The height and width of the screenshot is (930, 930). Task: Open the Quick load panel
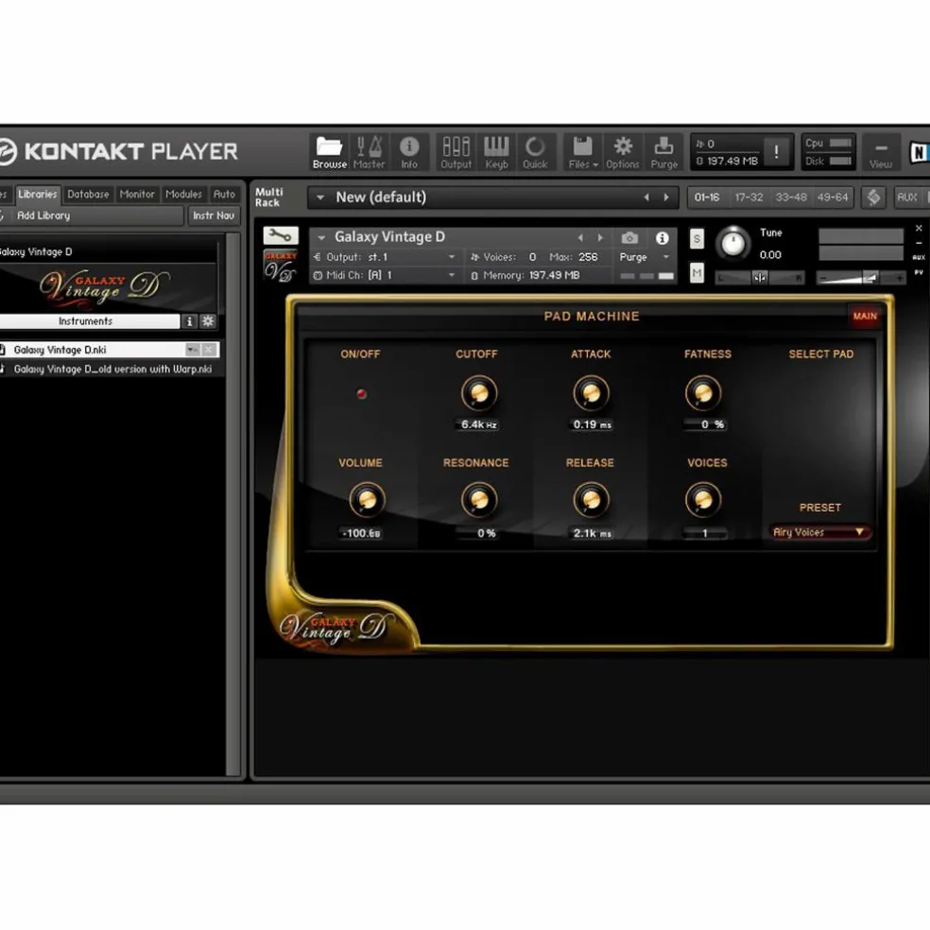point(535,152)
